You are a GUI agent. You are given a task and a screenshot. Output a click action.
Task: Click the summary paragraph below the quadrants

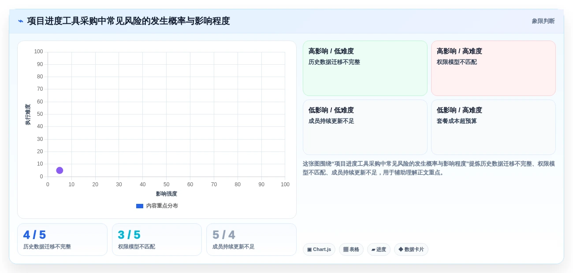pos(429,168)
